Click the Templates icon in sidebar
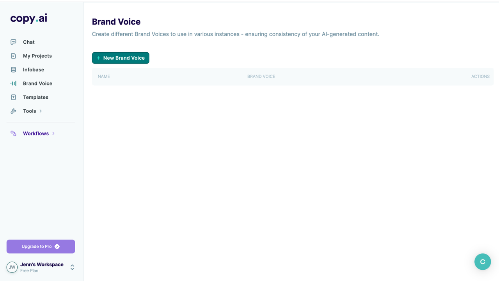 coord(13,97)
